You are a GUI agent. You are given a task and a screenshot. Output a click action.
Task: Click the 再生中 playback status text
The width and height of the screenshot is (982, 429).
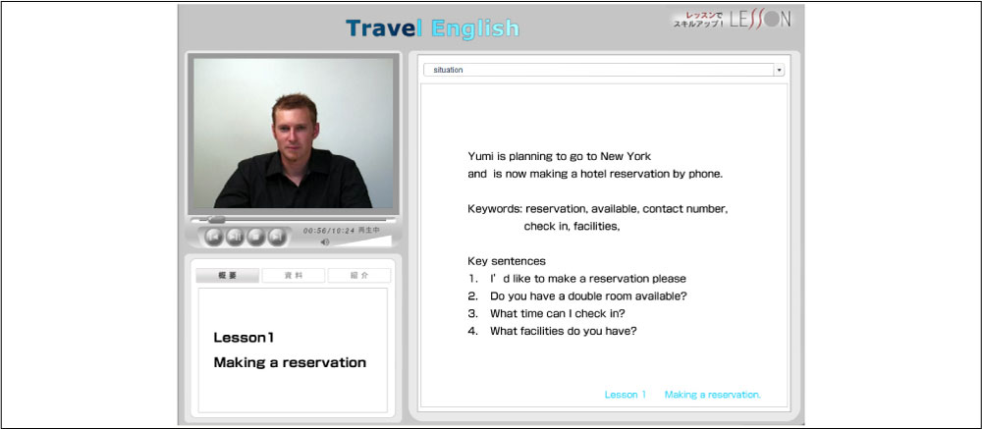[x=369, y=231]
